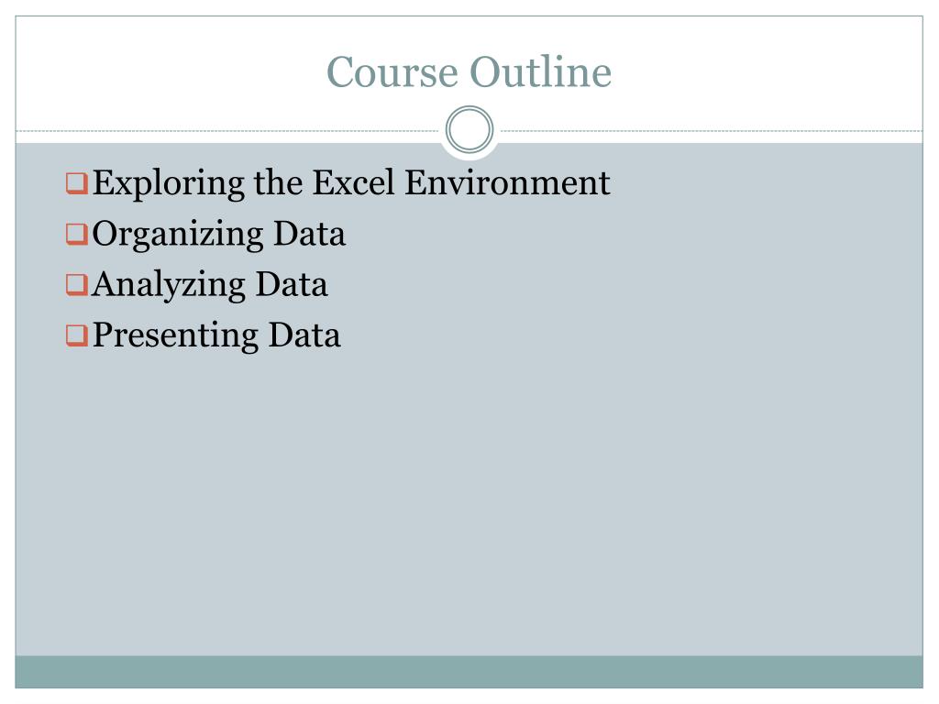Click the empty gray content area below bullets

pos(469,503)
